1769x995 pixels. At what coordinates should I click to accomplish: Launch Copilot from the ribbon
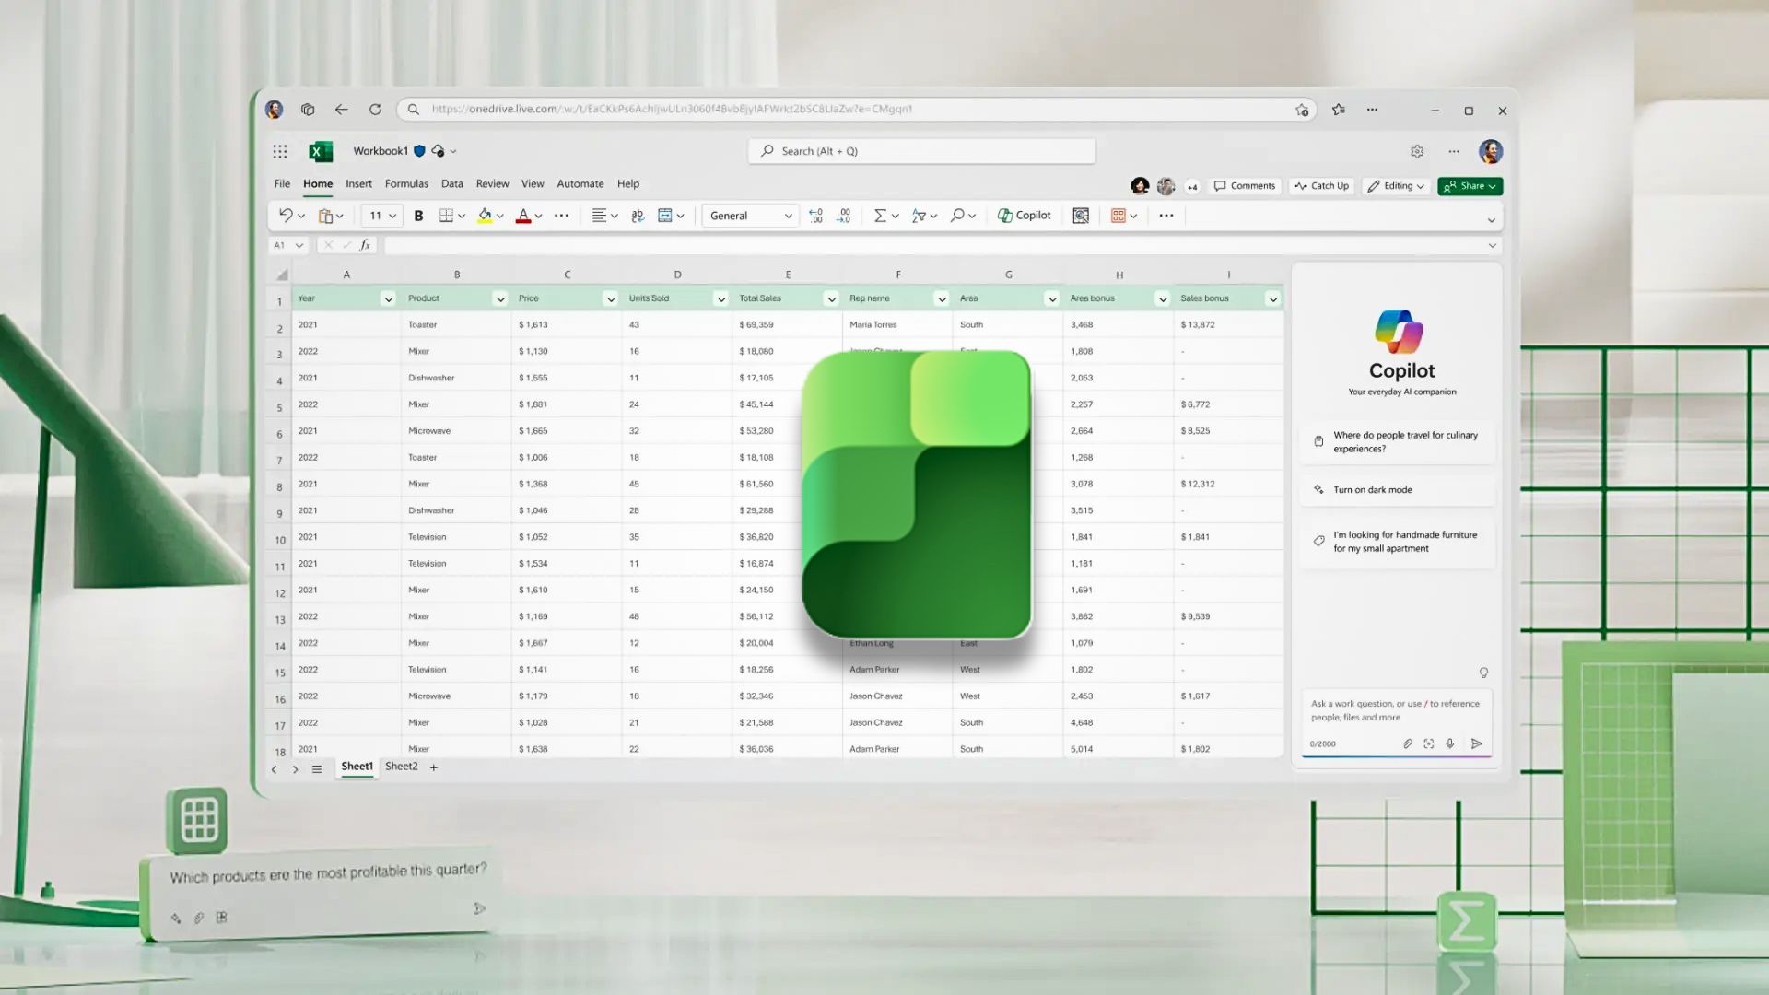point(1024,216)
